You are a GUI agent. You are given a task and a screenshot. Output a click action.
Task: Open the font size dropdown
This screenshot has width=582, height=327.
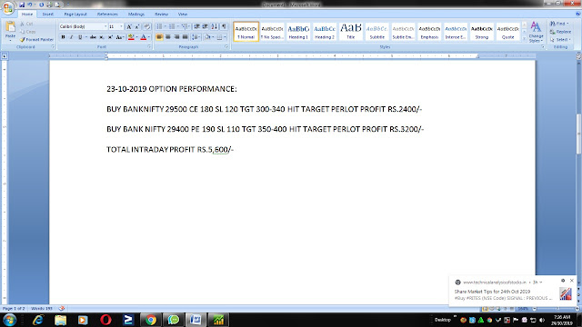point(121,26)
